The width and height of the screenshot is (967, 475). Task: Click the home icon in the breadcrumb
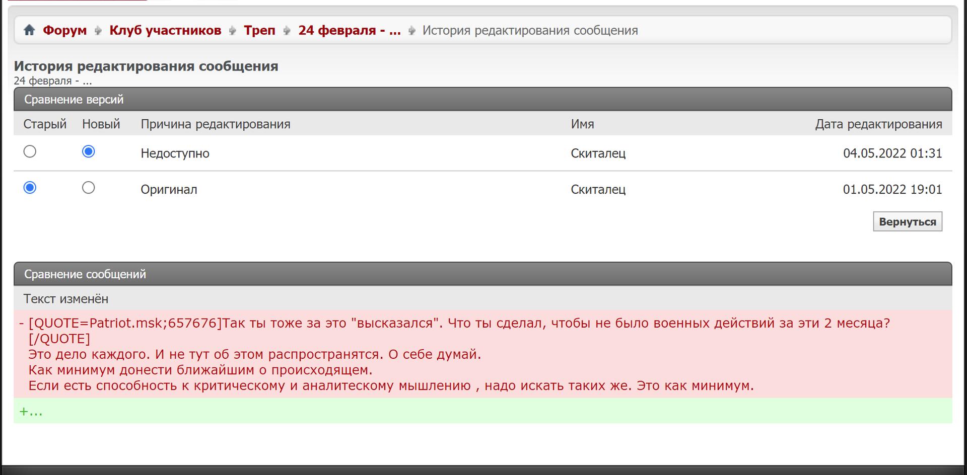pos(29,30)
